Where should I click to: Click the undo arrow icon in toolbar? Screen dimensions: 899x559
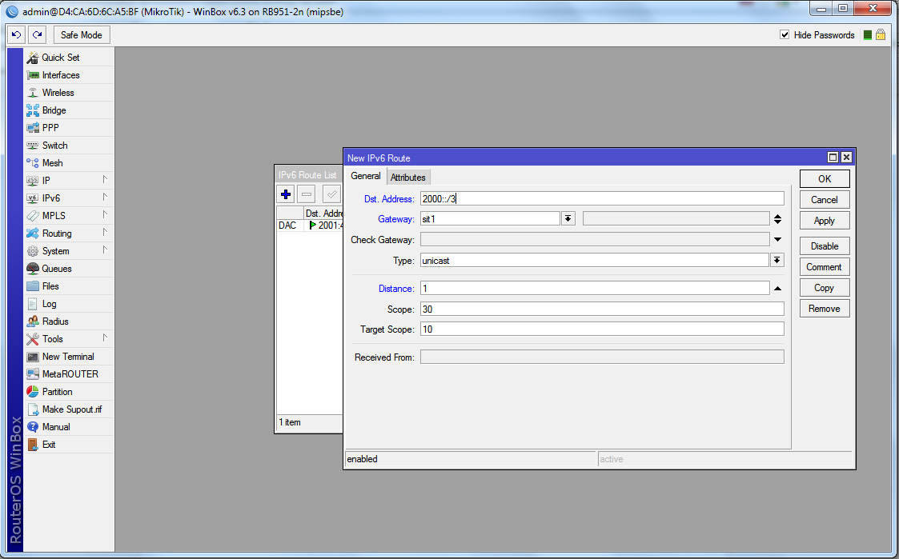16,35
